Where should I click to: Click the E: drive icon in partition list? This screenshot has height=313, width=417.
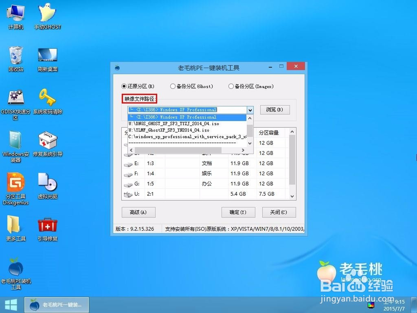128,164
